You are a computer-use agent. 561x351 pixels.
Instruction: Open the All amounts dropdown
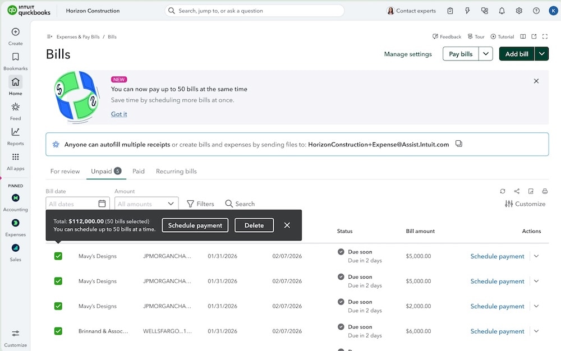(x=146, y=204)
